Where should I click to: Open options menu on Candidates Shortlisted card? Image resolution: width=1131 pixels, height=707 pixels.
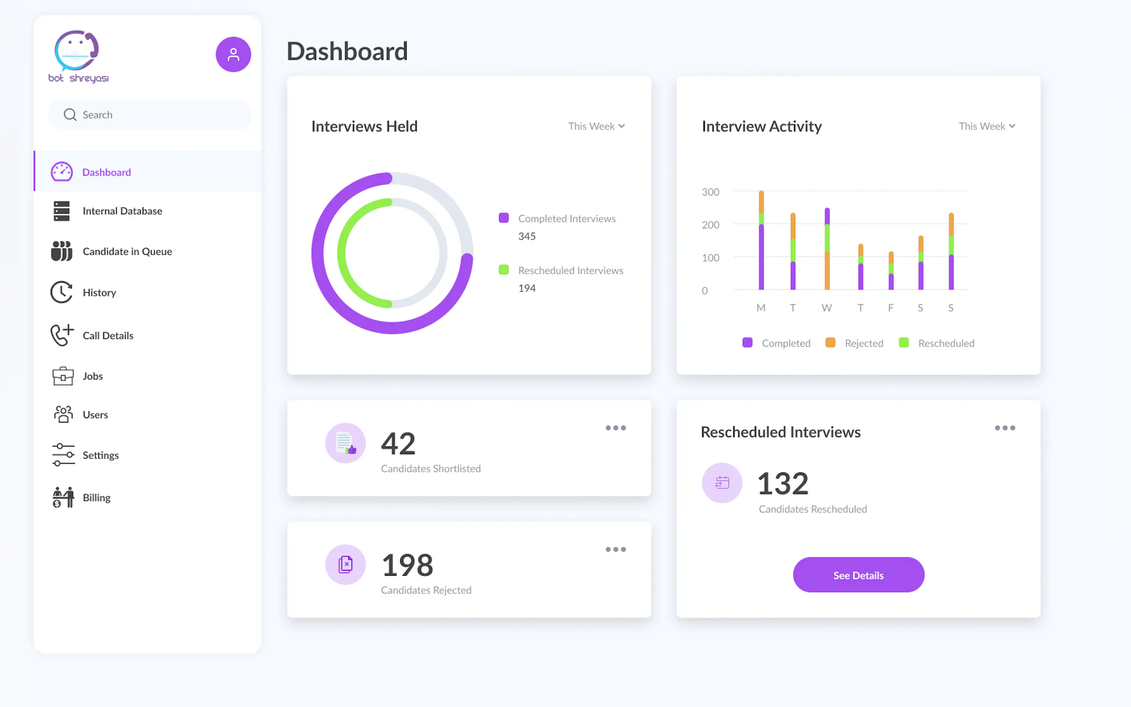[x=615, y=428]
